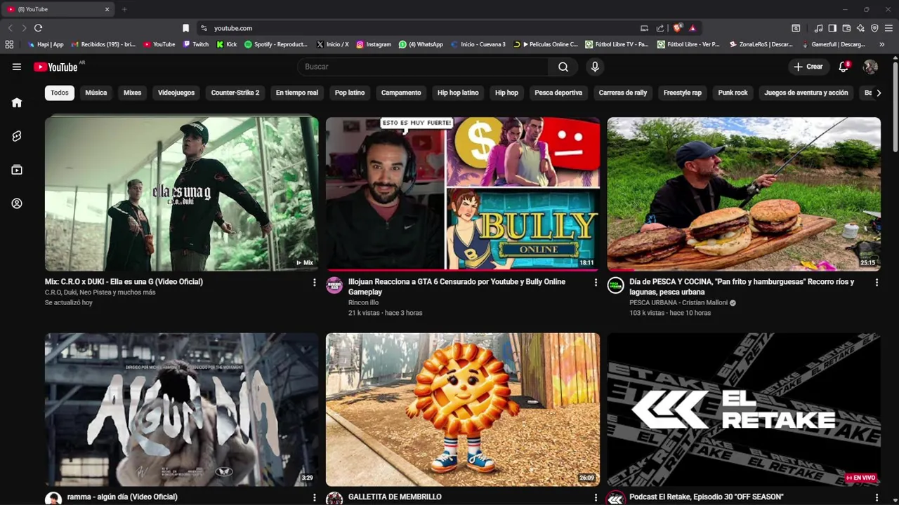899x505 pixels.
Task: Click the Crear button
Action: tap(808, 67)
